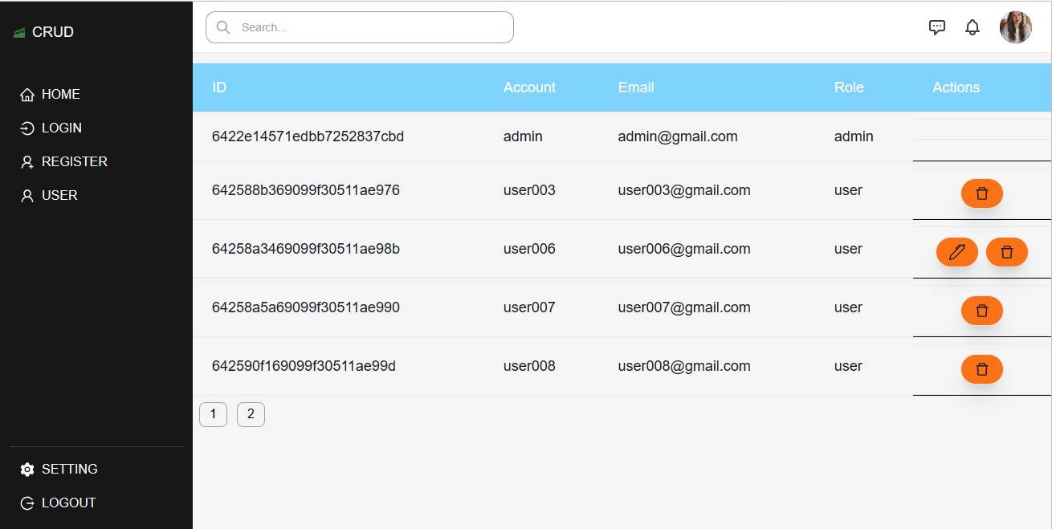Select ID 6422e14571edbb7252837cbd cell
This screenshot has height=529, width=1052.
(308, 136)
